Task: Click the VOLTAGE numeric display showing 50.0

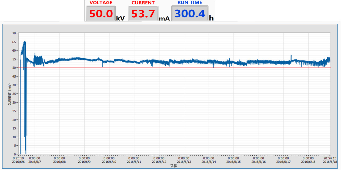Action: click(x=101, y=14)
